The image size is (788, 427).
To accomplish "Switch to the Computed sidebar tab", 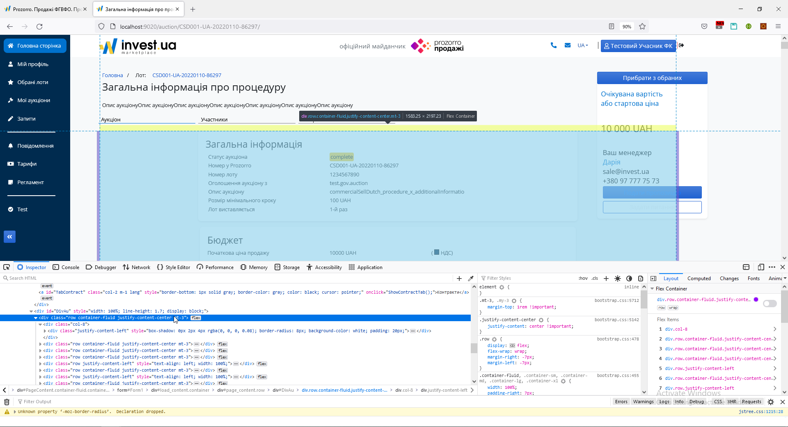I will [x=699, y=279].
